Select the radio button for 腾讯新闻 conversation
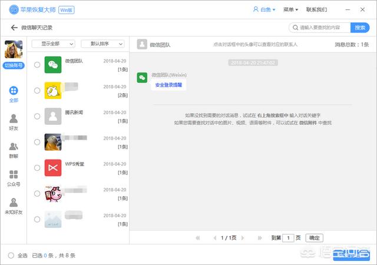 tap(37, 116)
